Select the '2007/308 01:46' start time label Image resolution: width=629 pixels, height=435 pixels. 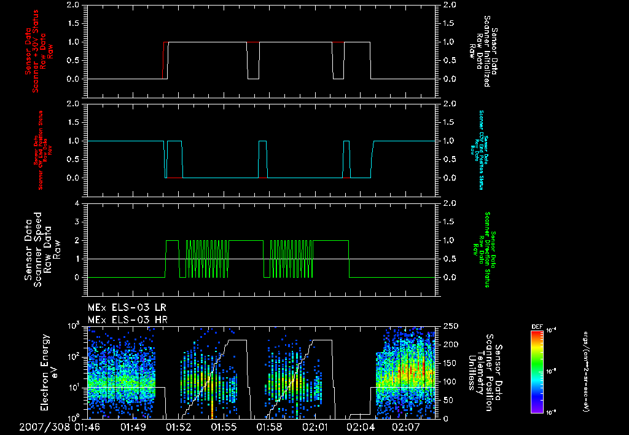(x=60, y=427)
